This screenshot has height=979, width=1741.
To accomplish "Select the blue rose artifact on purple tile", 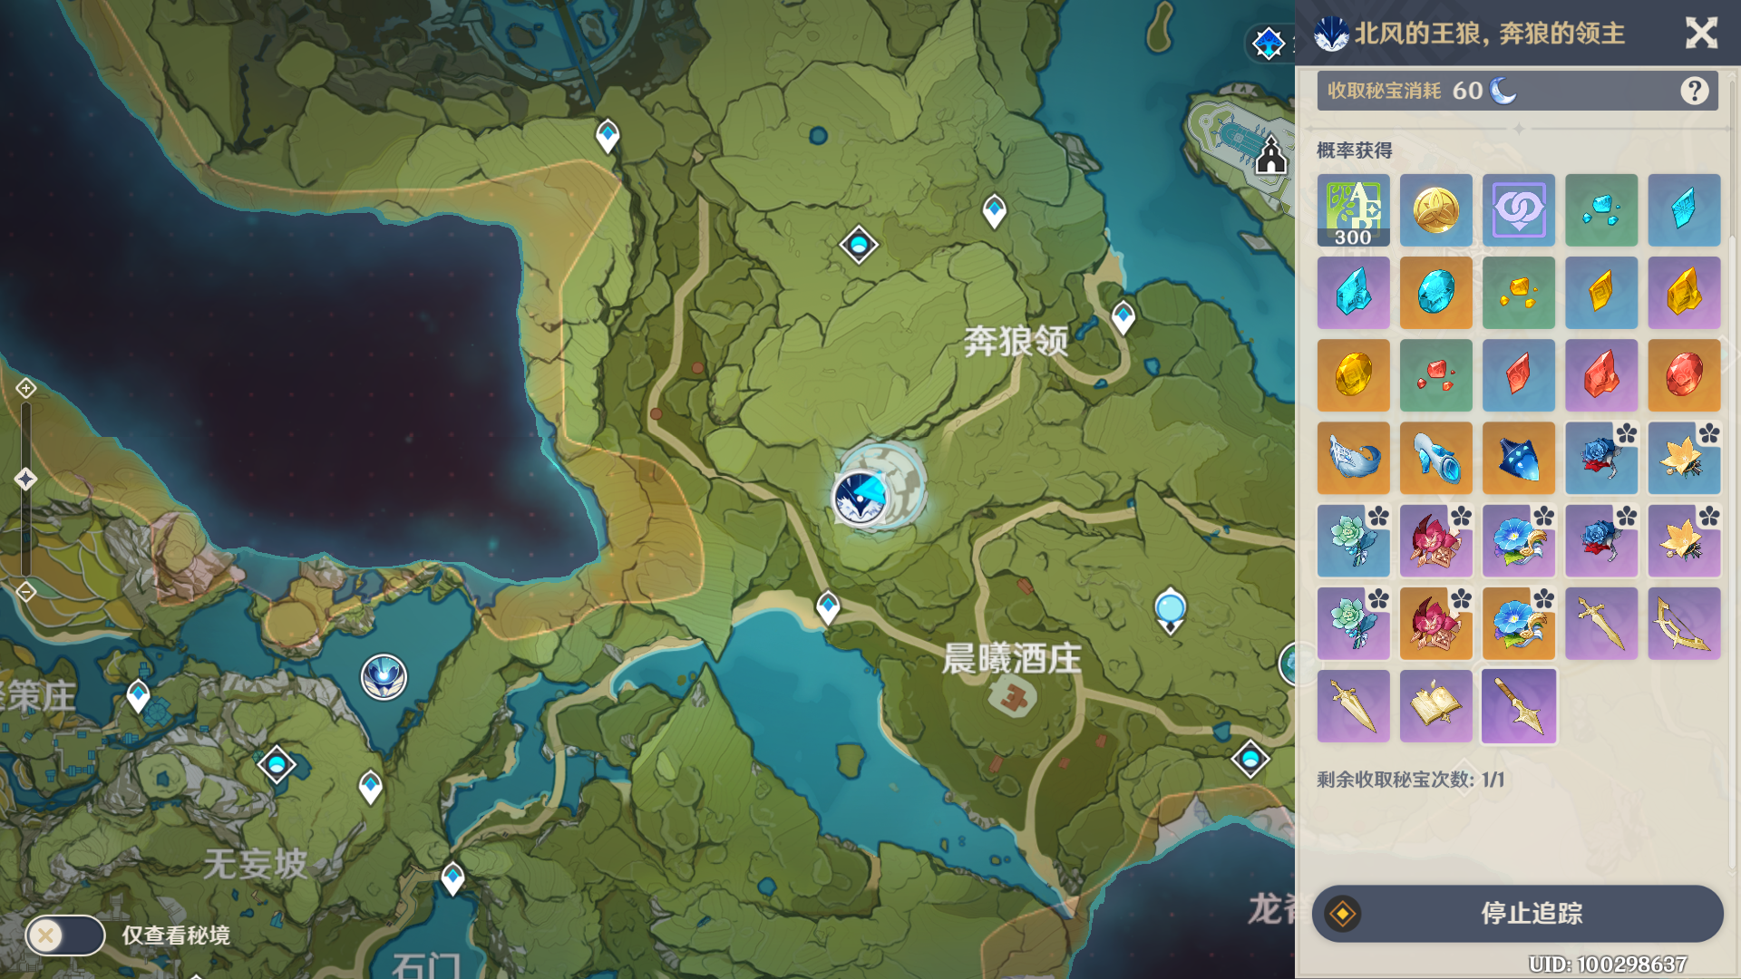I will coord(1601,541).
